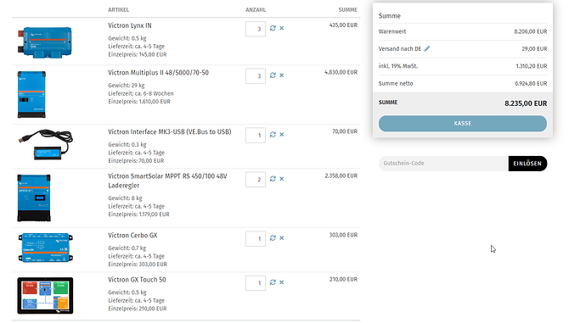Screen dimensions: 586x323
Task: Open Victron Multiplus II 48/5000/70-50 link
Action: click(159, 73)
